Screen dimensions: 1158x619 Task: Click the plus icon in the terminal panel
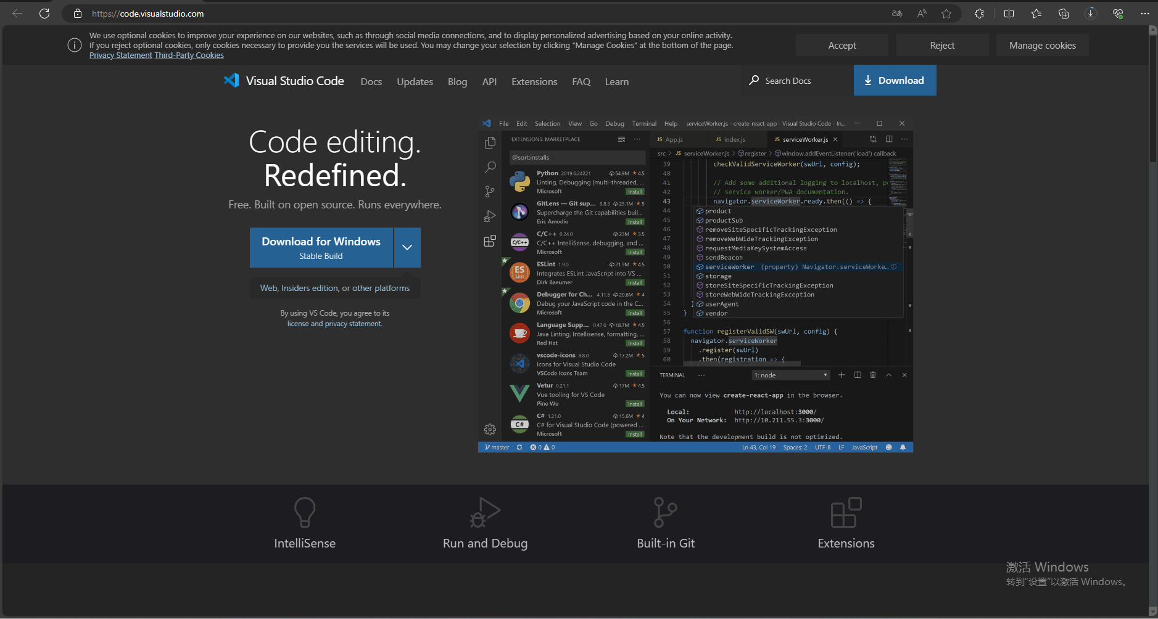(842, 375)
